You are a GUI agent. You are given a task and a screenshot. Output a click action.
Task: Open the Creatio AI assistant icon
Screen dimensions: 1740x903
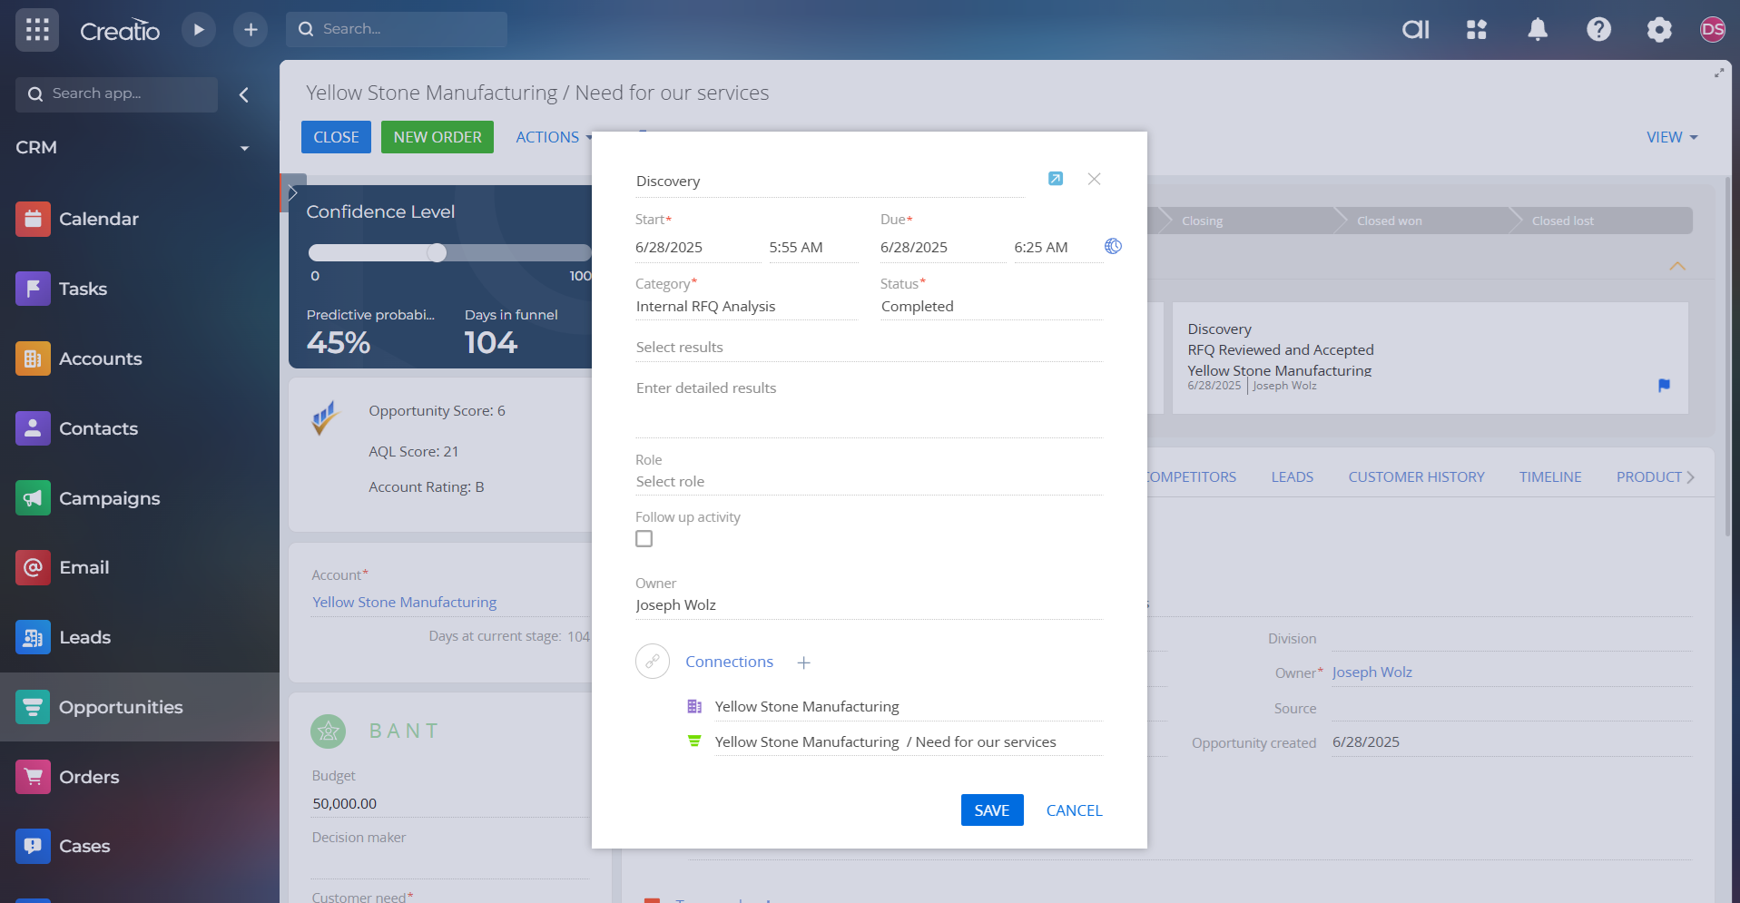(x=1415, y=30)
